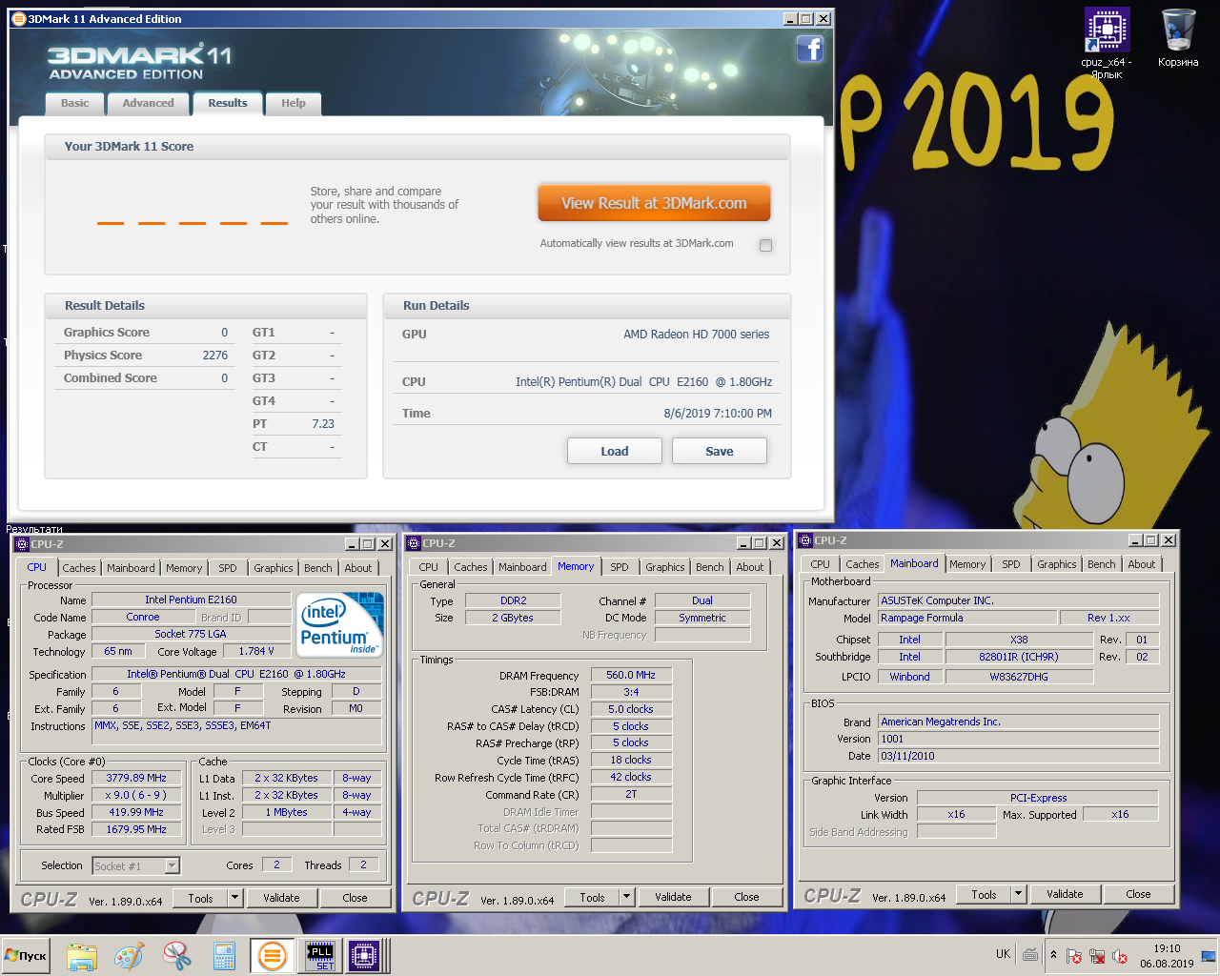Click the FSB:DRAM value 3:4
This screenshot has height=976, width=1220.
631,692
